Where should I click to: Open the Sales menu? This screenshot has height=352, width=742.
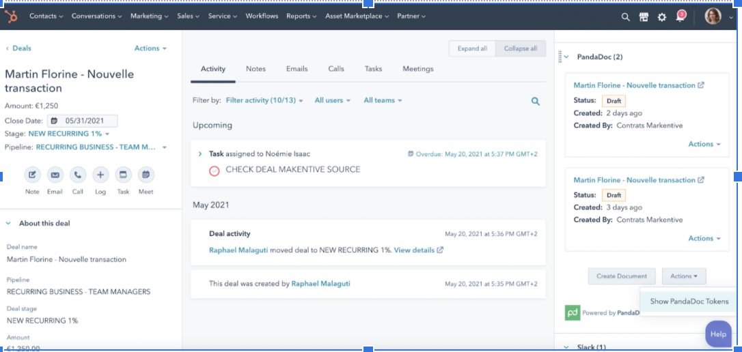tap(189, 16)
